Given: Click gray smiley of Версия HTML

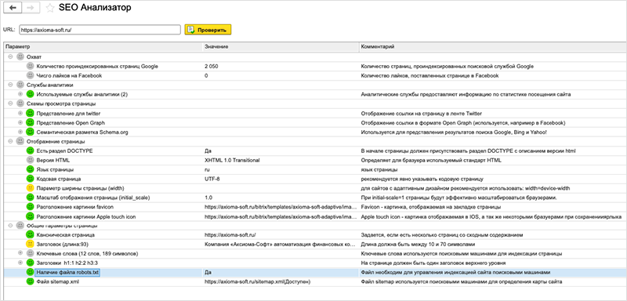Looking at the screenshot, I should click(30, 160).
